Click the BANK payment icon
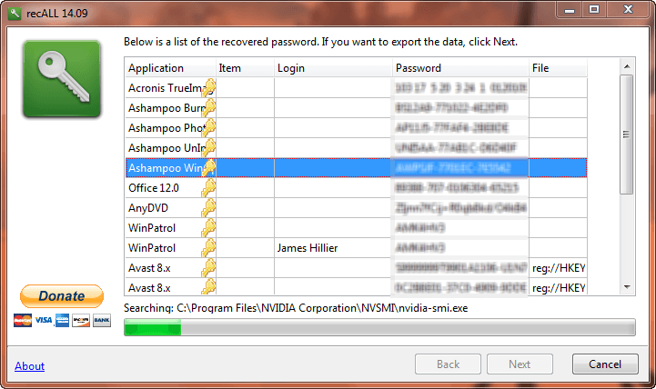The height and width of the screenshot is (389, 656). click(x=102, y=320)
